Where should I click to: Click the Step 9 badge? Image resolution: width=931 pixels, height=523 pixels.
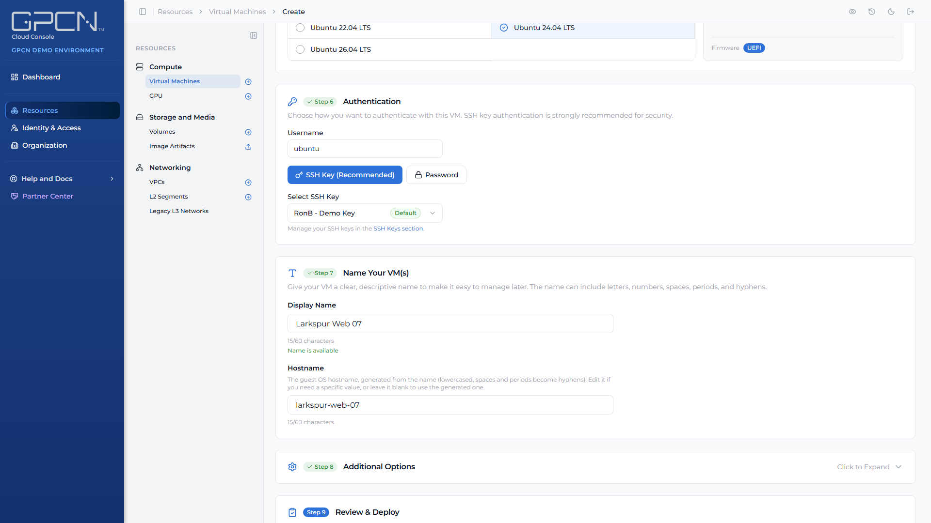tap(316, 512)
